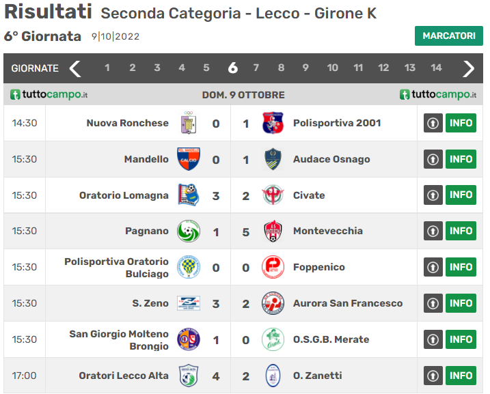
Task: Jump to giornata 14
Action: pos(436,68)
